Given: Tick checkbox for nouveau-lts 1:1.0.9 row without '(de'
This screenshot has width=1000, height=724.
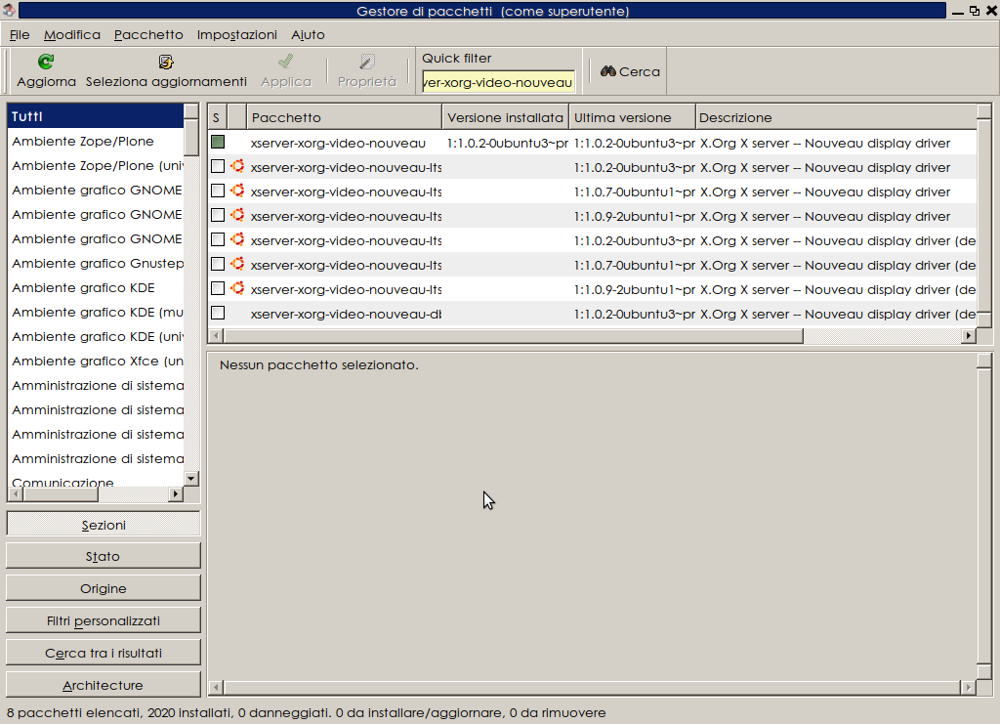Looking at the screenshot, I should (218, 216).
